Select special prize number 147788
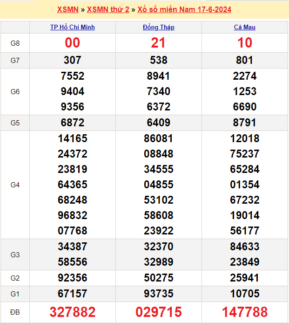 (x=245, y=312)
